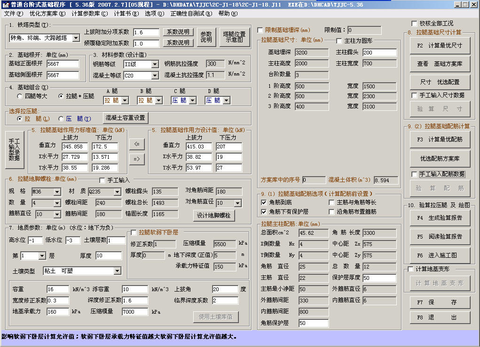480x347 pixels.
Task: Expand the 混凝土等级 C20 dropdown
Action: (x=155, y=76)
